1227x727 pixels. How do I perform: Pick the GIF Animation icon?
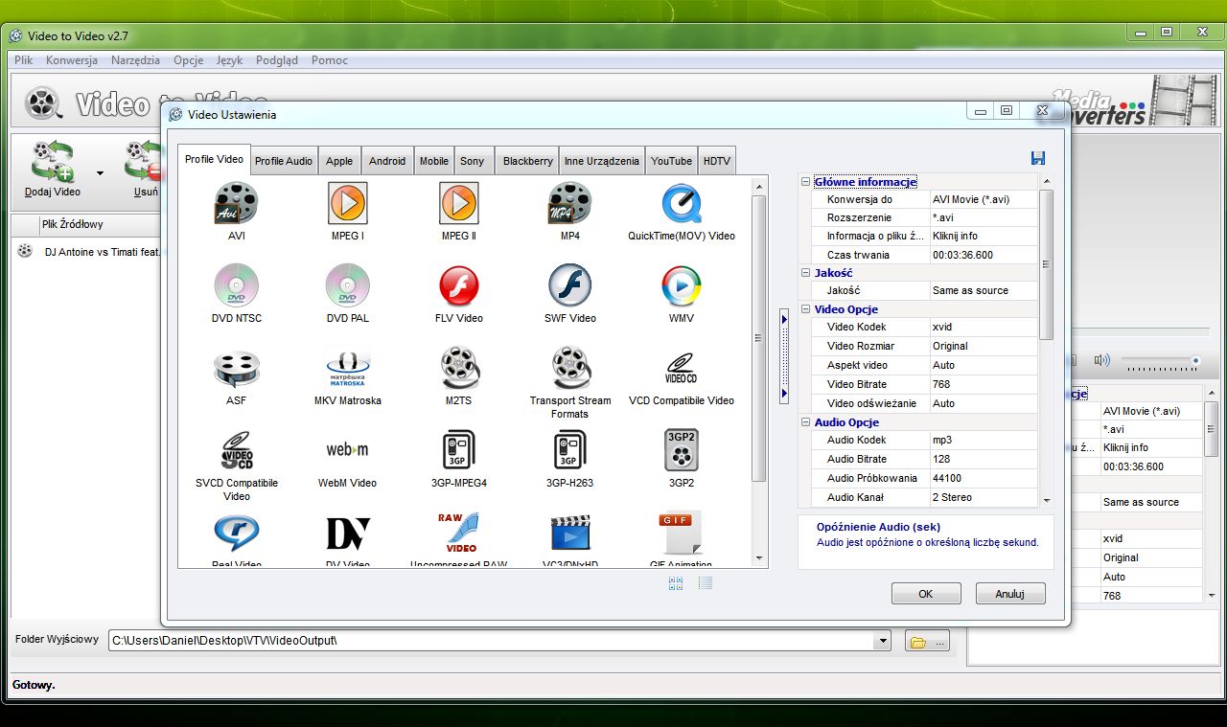(682, 533)
